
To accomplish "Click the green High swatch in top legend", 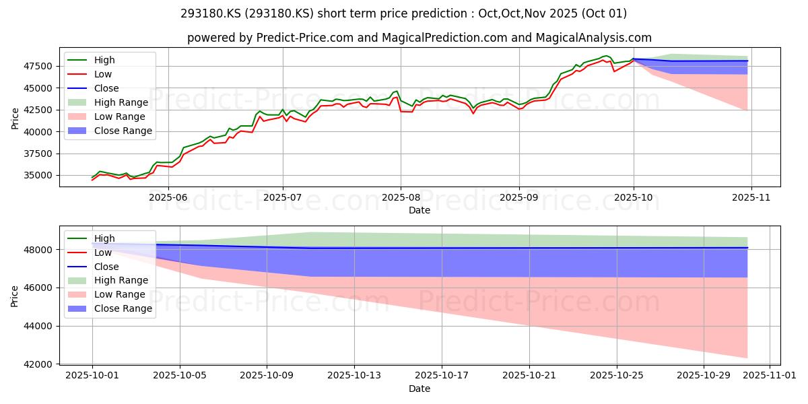I will point(79,61).
